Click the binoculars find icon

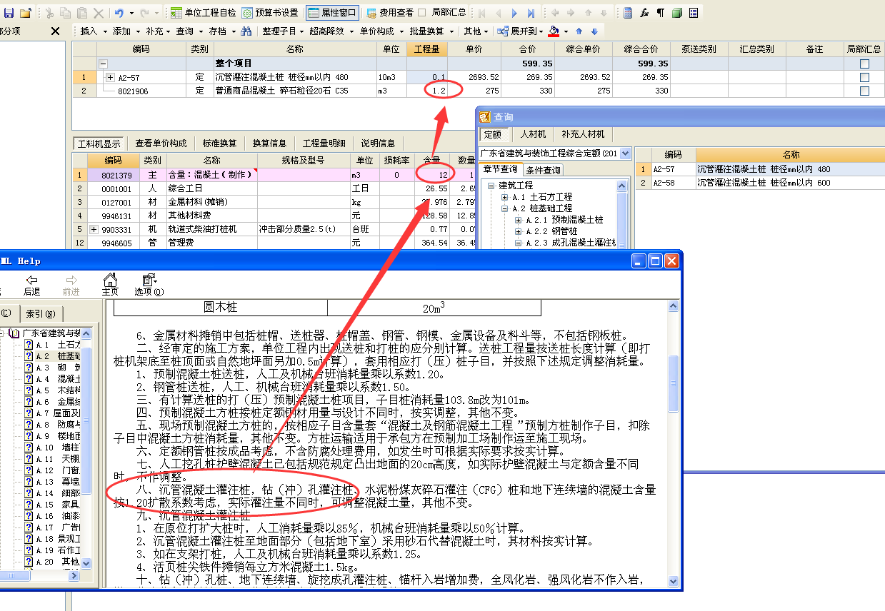[x=246, y=31]
